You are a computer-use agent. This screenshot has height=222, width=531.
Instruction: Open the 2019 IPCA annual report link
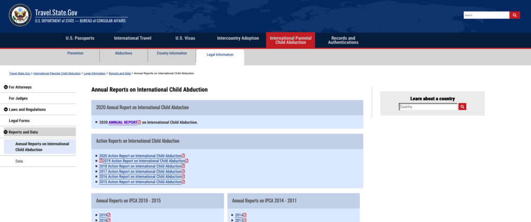point(103,215)
